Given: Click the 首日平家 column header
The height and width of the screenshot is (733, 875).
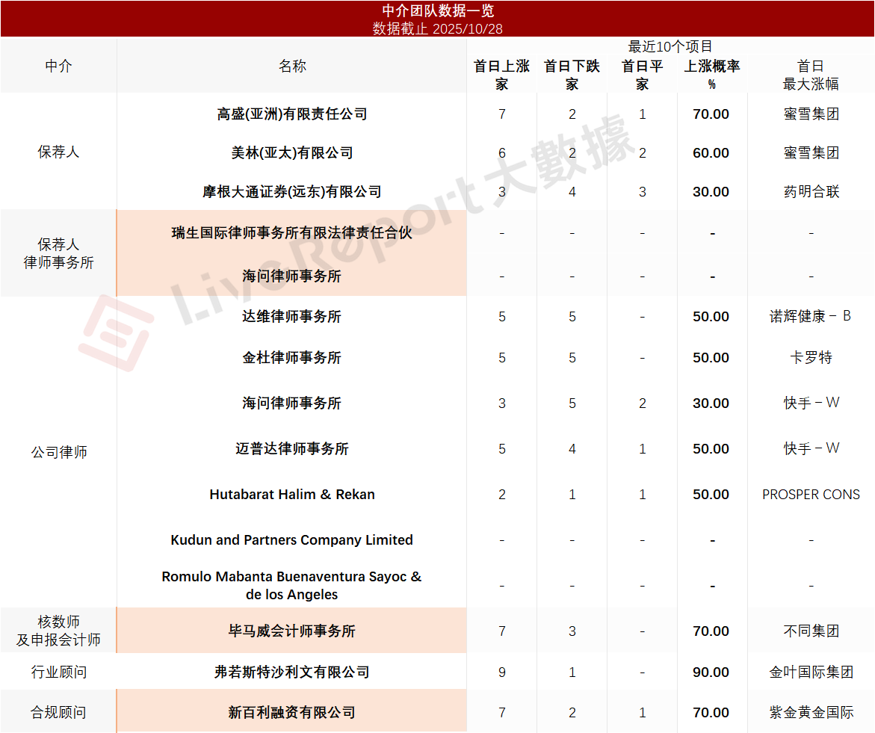Looking at the screenshot, I should pyautogui.click(x=643, y=75).
